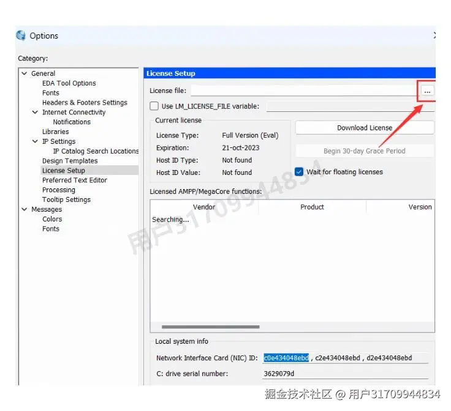Click the Searching... row in functions table

[x=170, y=220]
